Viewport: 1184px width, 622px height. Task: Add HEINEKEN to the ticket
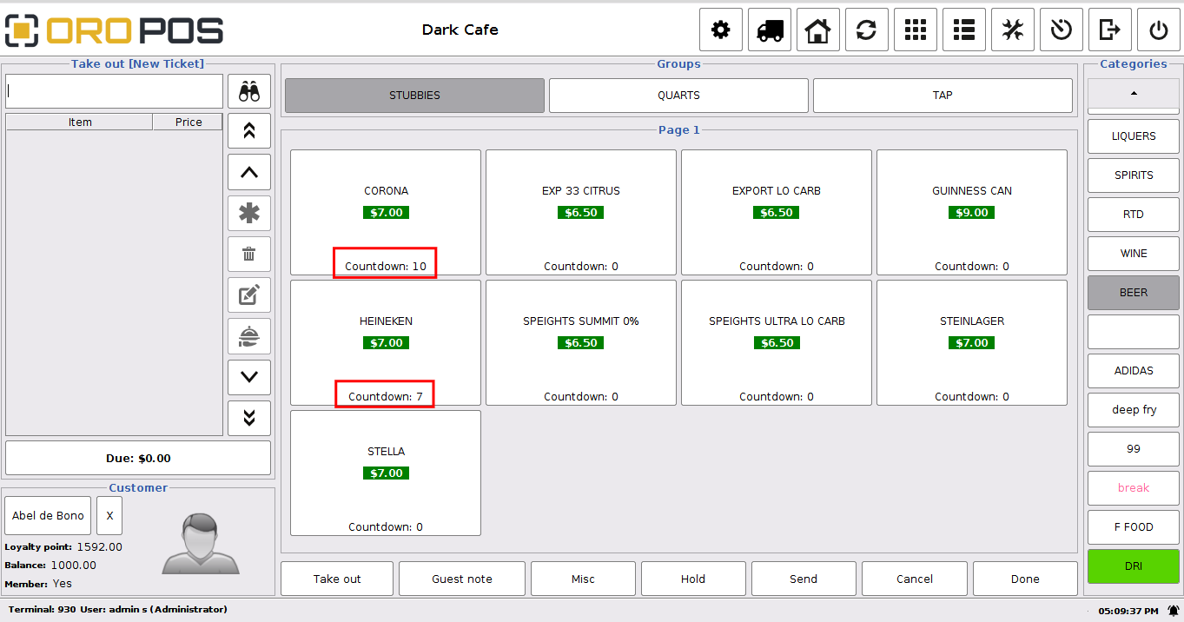point(386,342)
